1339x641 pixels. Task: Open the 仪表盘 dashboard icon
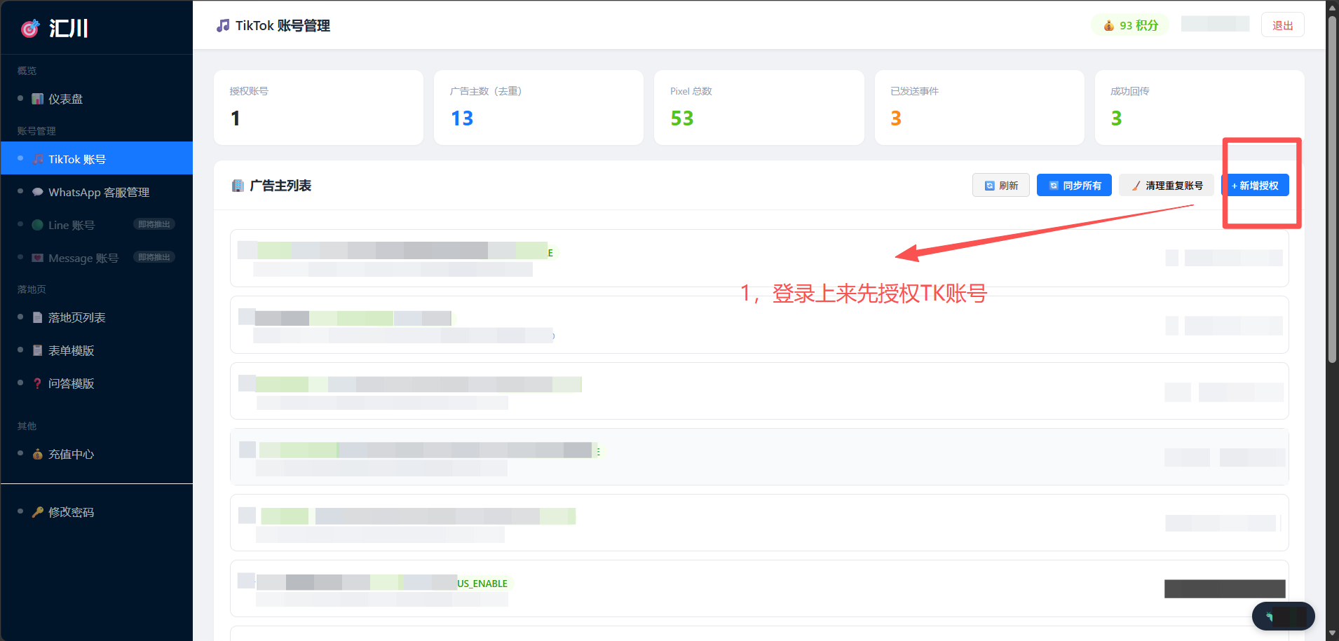pyautogui.click(x=38, y=99)
